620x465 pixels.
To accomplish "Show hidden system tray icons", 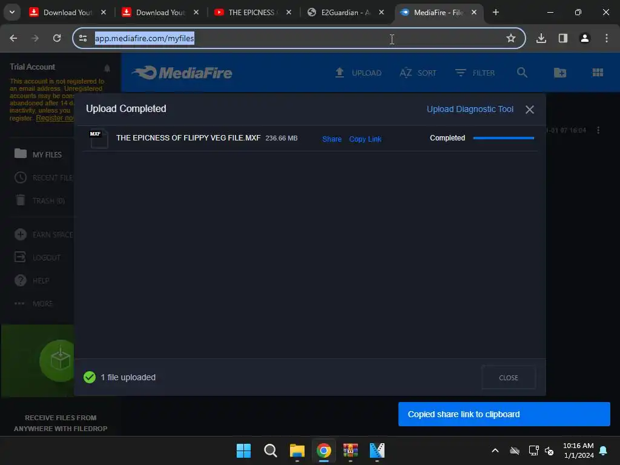I will 495,450.
